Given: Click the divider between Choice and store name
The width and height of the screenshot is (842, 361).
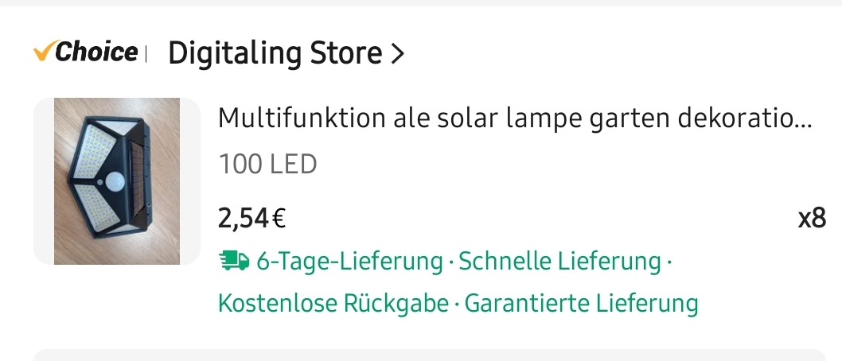Looking at the screenshot, I should point(146,53).
